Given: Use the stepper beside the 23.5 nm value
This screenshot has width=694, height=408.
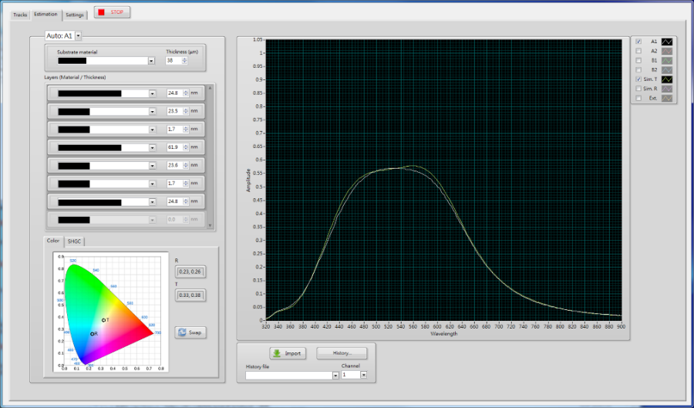Looking at the screenshot, I should (x=185, y=111).
